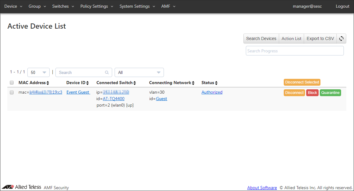Check the Event Guest row checkbox

pyautogui.click(x=12, y=92)
